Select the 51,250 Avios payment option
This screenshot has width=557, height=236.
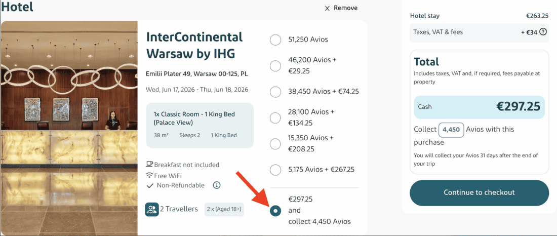[x=275, y=40]
